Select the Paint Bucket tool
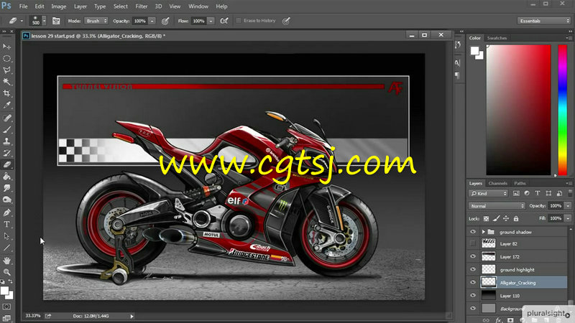This screenshot has width=575, height=323. tap(6, 176)
